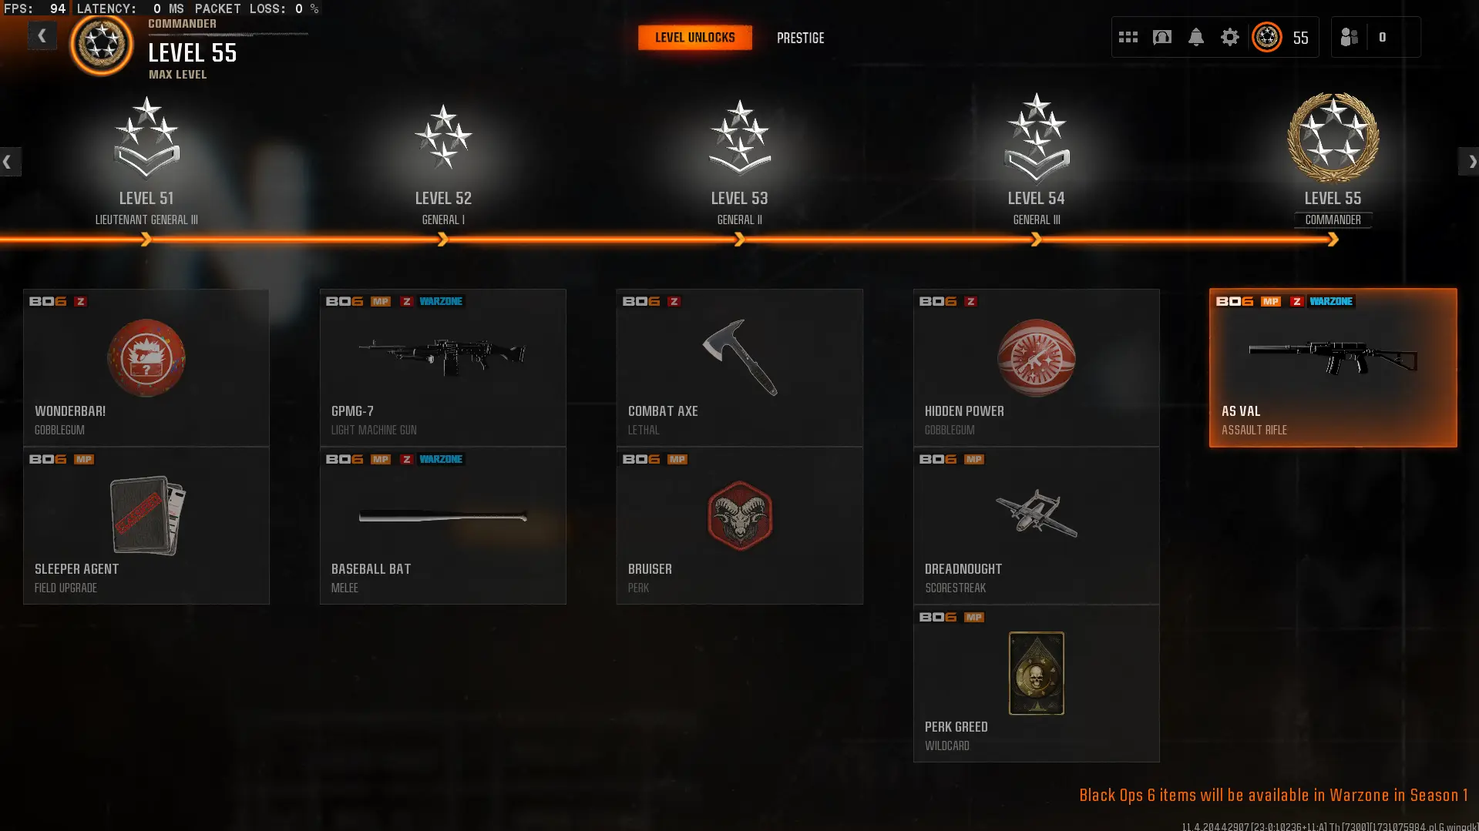Click the Level 53 marker on progress line
The height and width of the screenshot is (831, 1479).
pos(739,240)
